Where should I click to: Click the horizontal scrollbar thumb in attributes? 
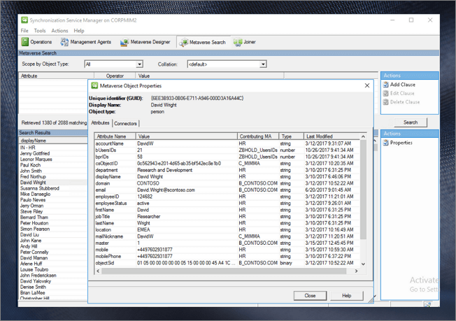point(224,271)
